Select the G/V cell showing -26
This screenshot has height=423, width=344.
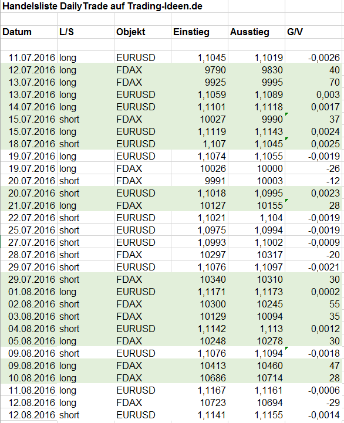click(315, 168)
